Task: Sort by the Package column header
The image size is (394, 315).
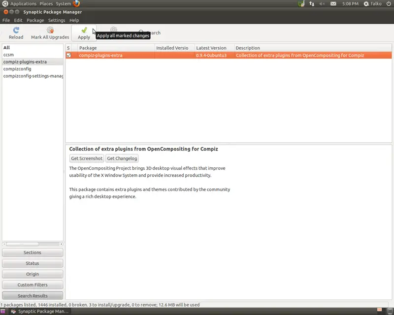Action: tap(116, 48)
